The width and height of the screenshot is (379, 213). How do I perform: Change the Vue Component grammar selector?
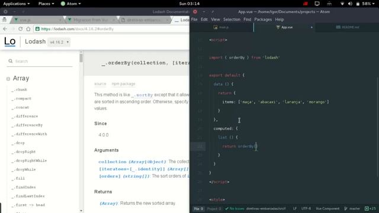tap(327, 208)
